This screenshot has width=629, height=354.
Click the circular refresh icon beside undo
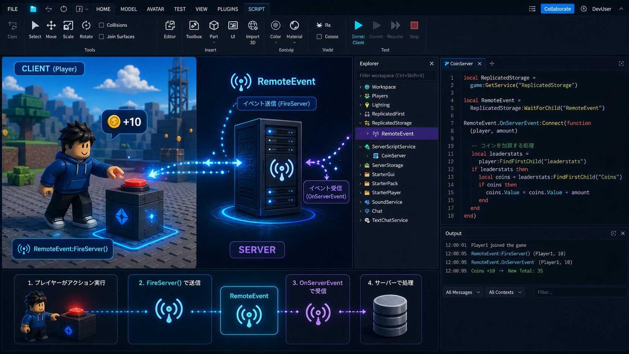pos(64,9)
